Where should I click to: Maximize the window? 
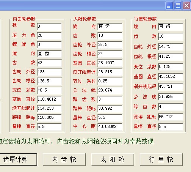tap(178, 6)
